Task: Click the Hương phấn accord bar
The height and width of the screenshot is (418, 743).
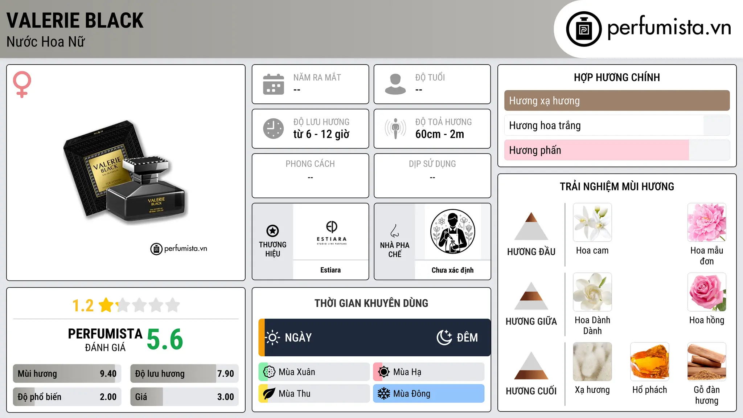Action: point(617,150)
